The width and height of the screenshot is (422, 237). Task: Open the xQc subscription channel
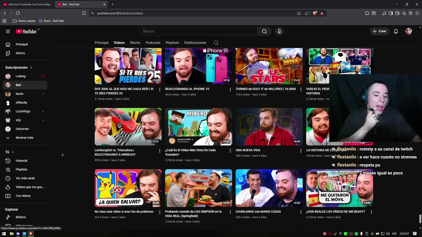tap(24, 120)
